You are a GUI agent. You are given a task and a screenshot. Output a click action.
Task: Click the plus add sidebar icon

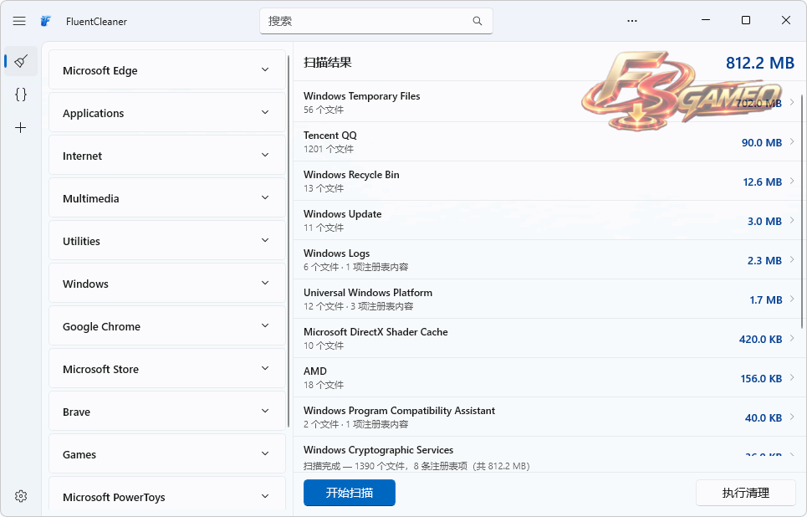point(21,127)
